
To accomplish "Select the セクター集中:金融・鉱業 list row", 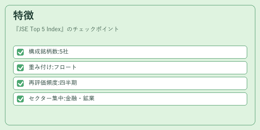I will (x=130, y=99).
